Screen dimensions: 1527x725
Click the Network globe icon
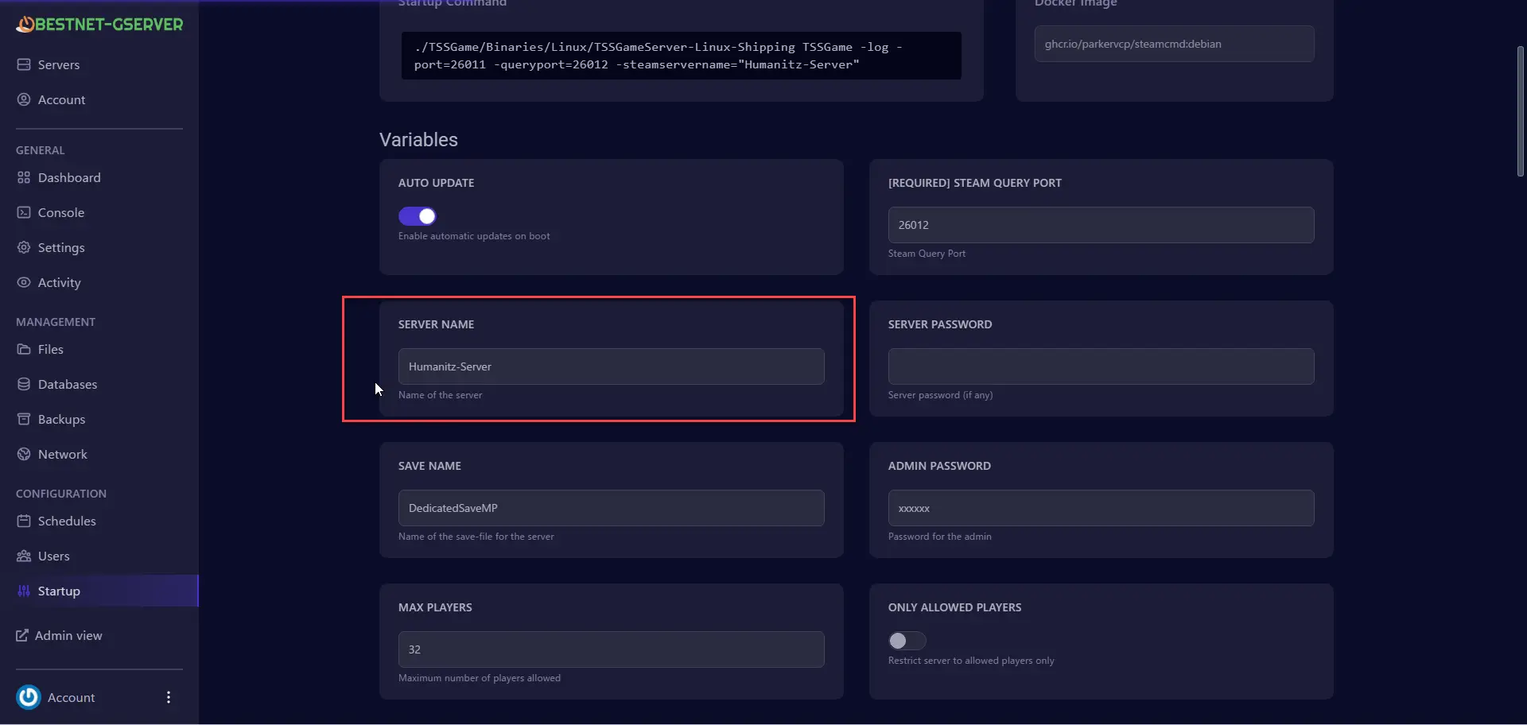tap(24, 454)
